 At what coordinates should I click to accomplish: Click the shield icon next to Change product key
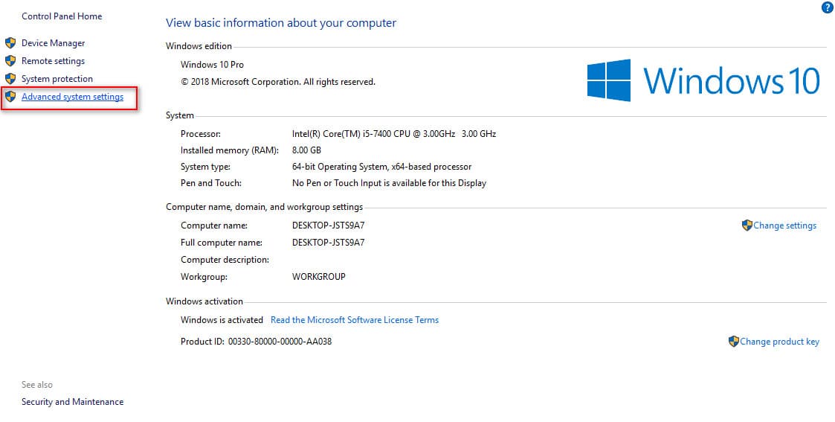click(x=734, y=342)
